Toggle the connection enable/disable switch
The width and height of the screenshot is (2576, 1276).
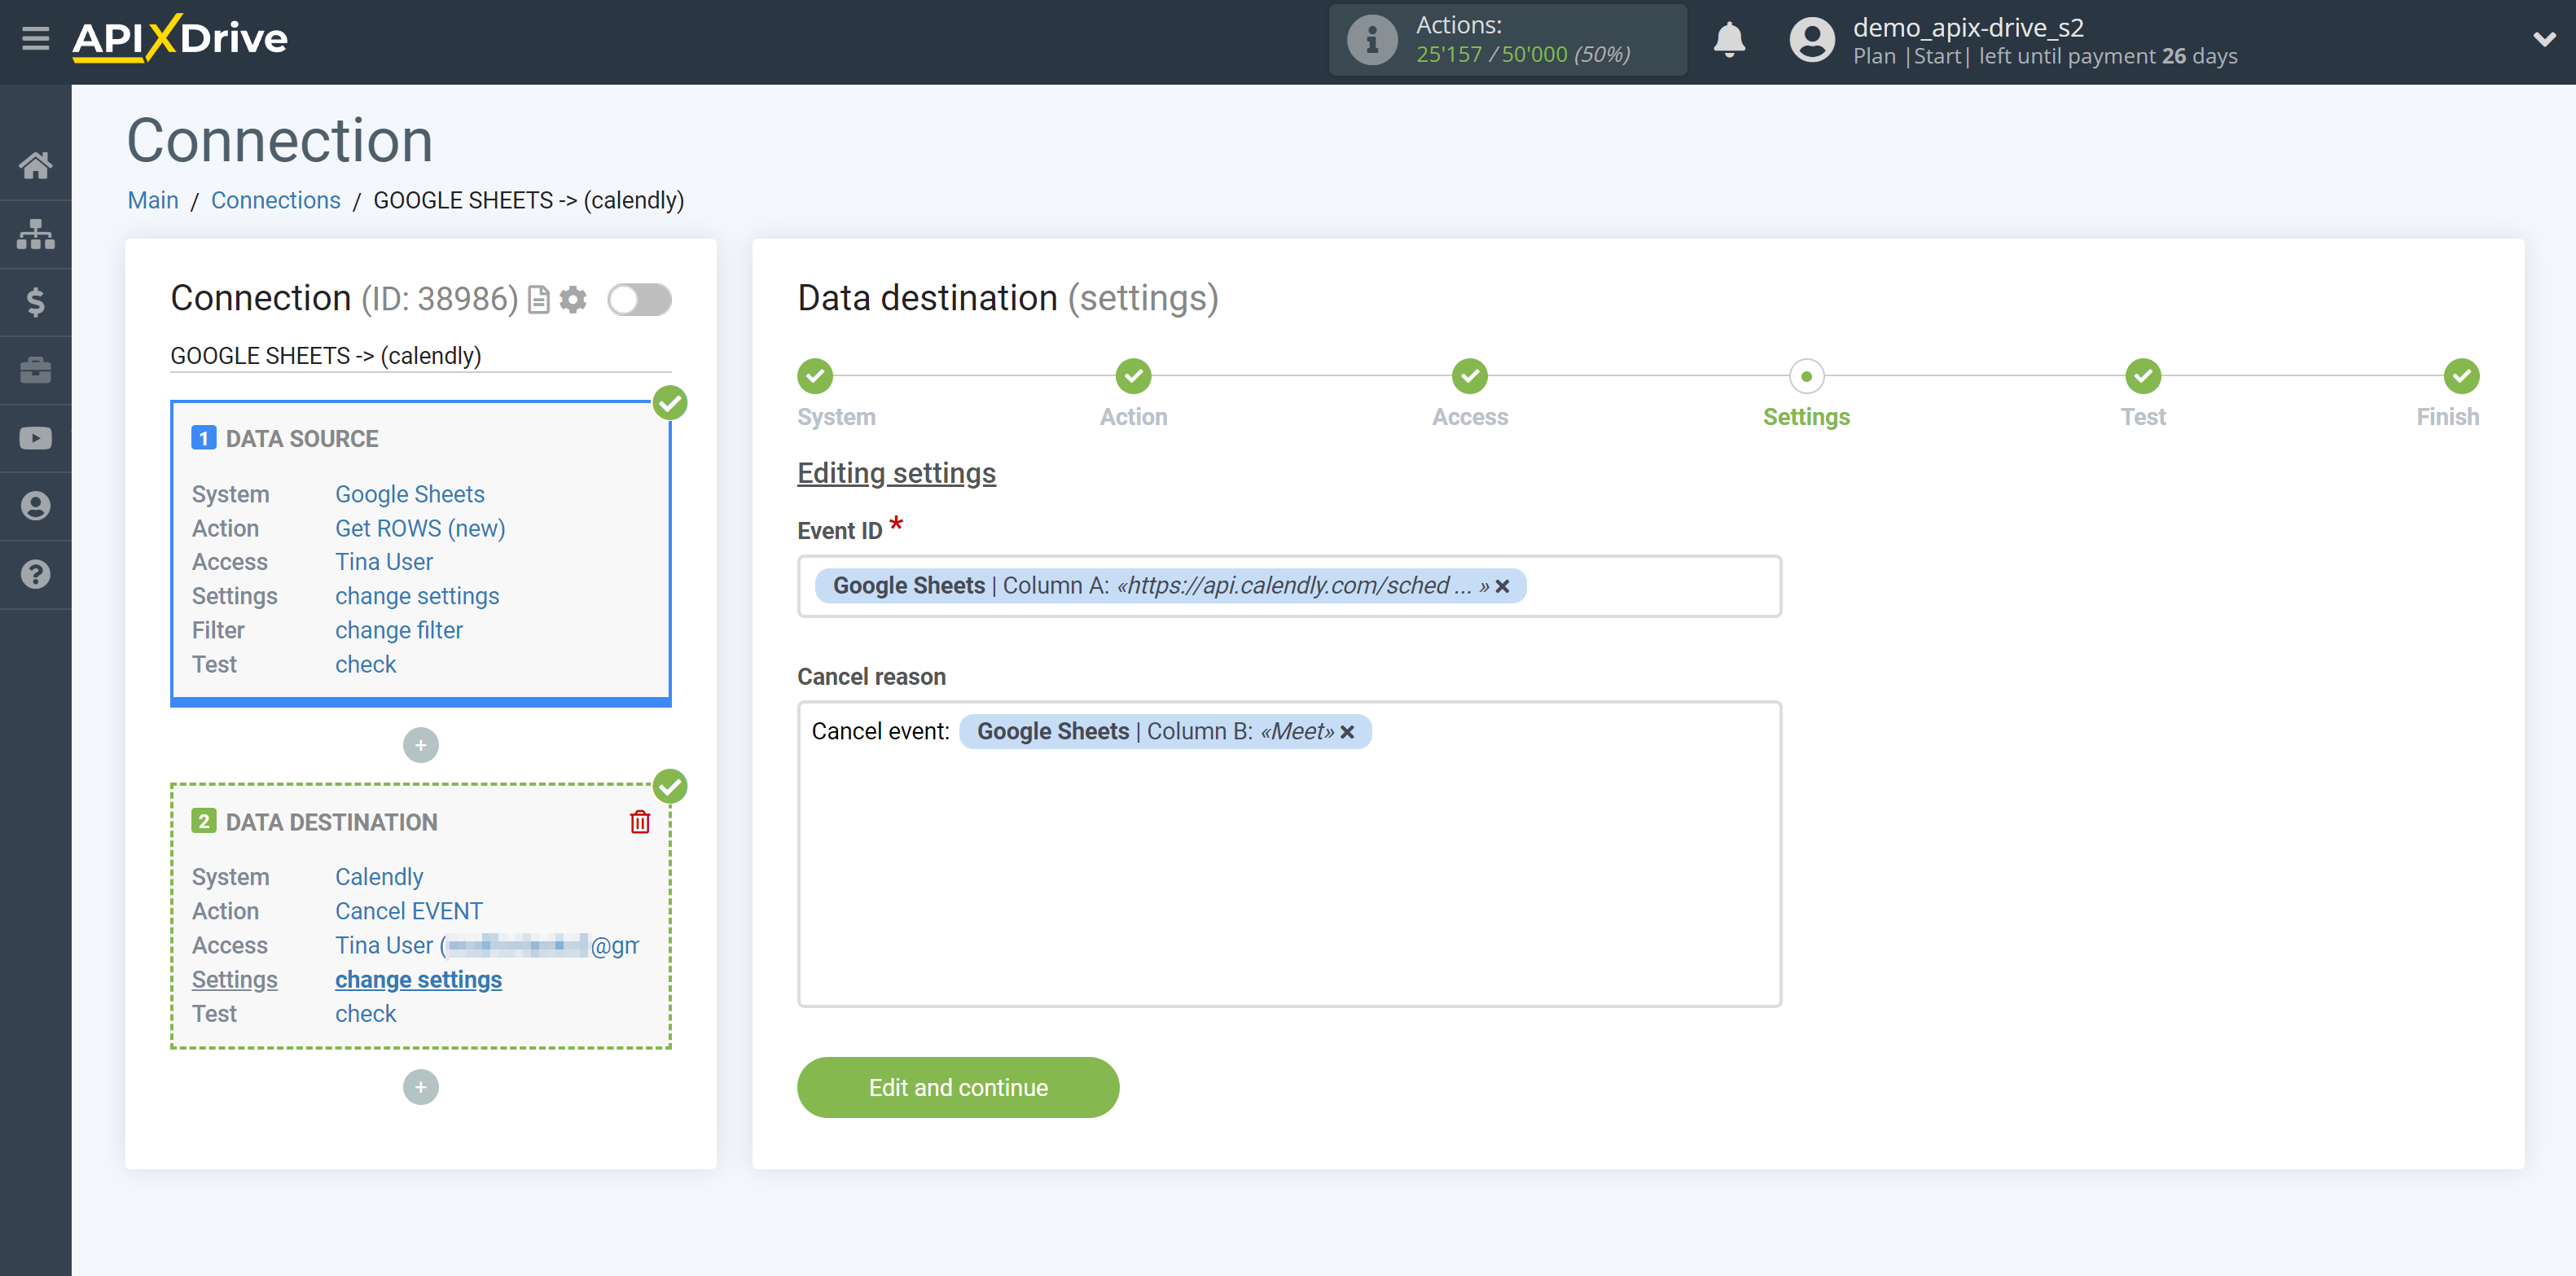tap(641, 299)
